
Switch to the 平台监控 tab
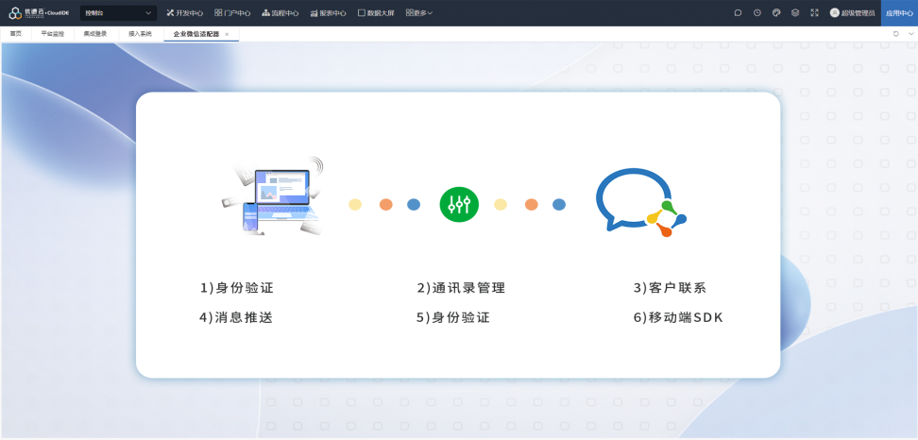coord(52,34)
